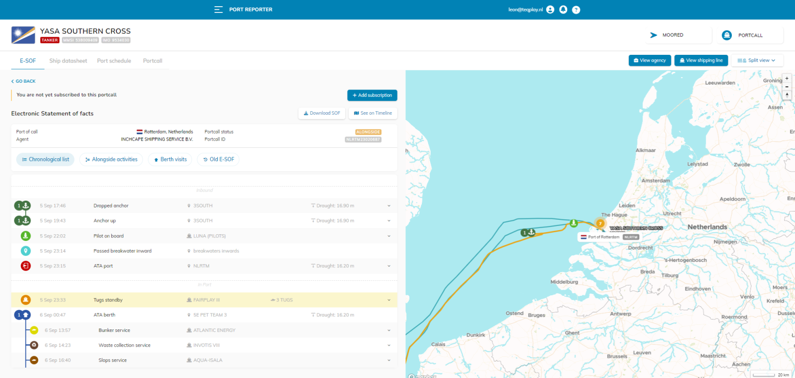The width and height of the screenshot is (795, 378).
Task: Switch to the Port schedule tab
Action: (114, 61)
